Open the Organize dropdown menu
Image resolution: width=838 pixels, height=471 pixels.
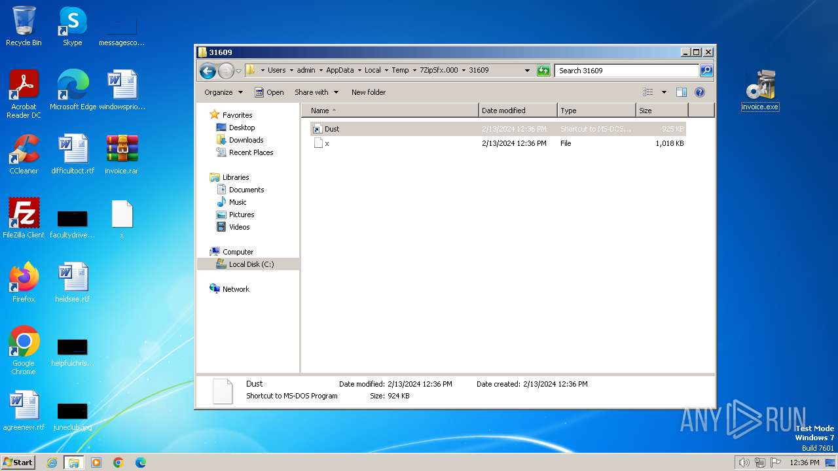223,92
